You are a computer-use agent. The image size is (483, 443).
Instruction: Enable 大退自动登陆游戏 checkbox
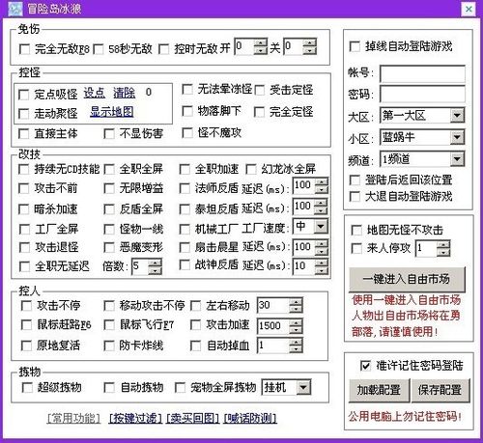coord(355,196)
